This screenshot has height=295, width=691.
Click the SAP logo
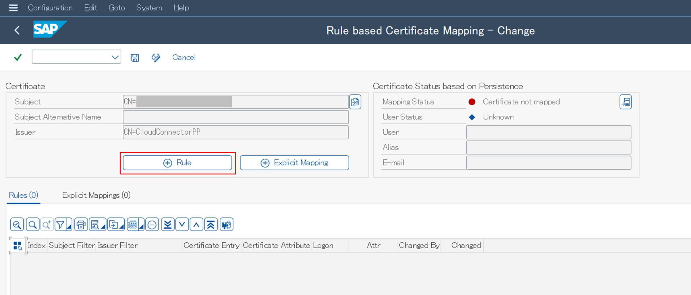[x=50, y=29]
